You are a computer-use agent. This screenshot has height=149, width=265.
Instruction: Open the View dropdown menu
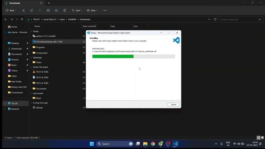[92, 10]
